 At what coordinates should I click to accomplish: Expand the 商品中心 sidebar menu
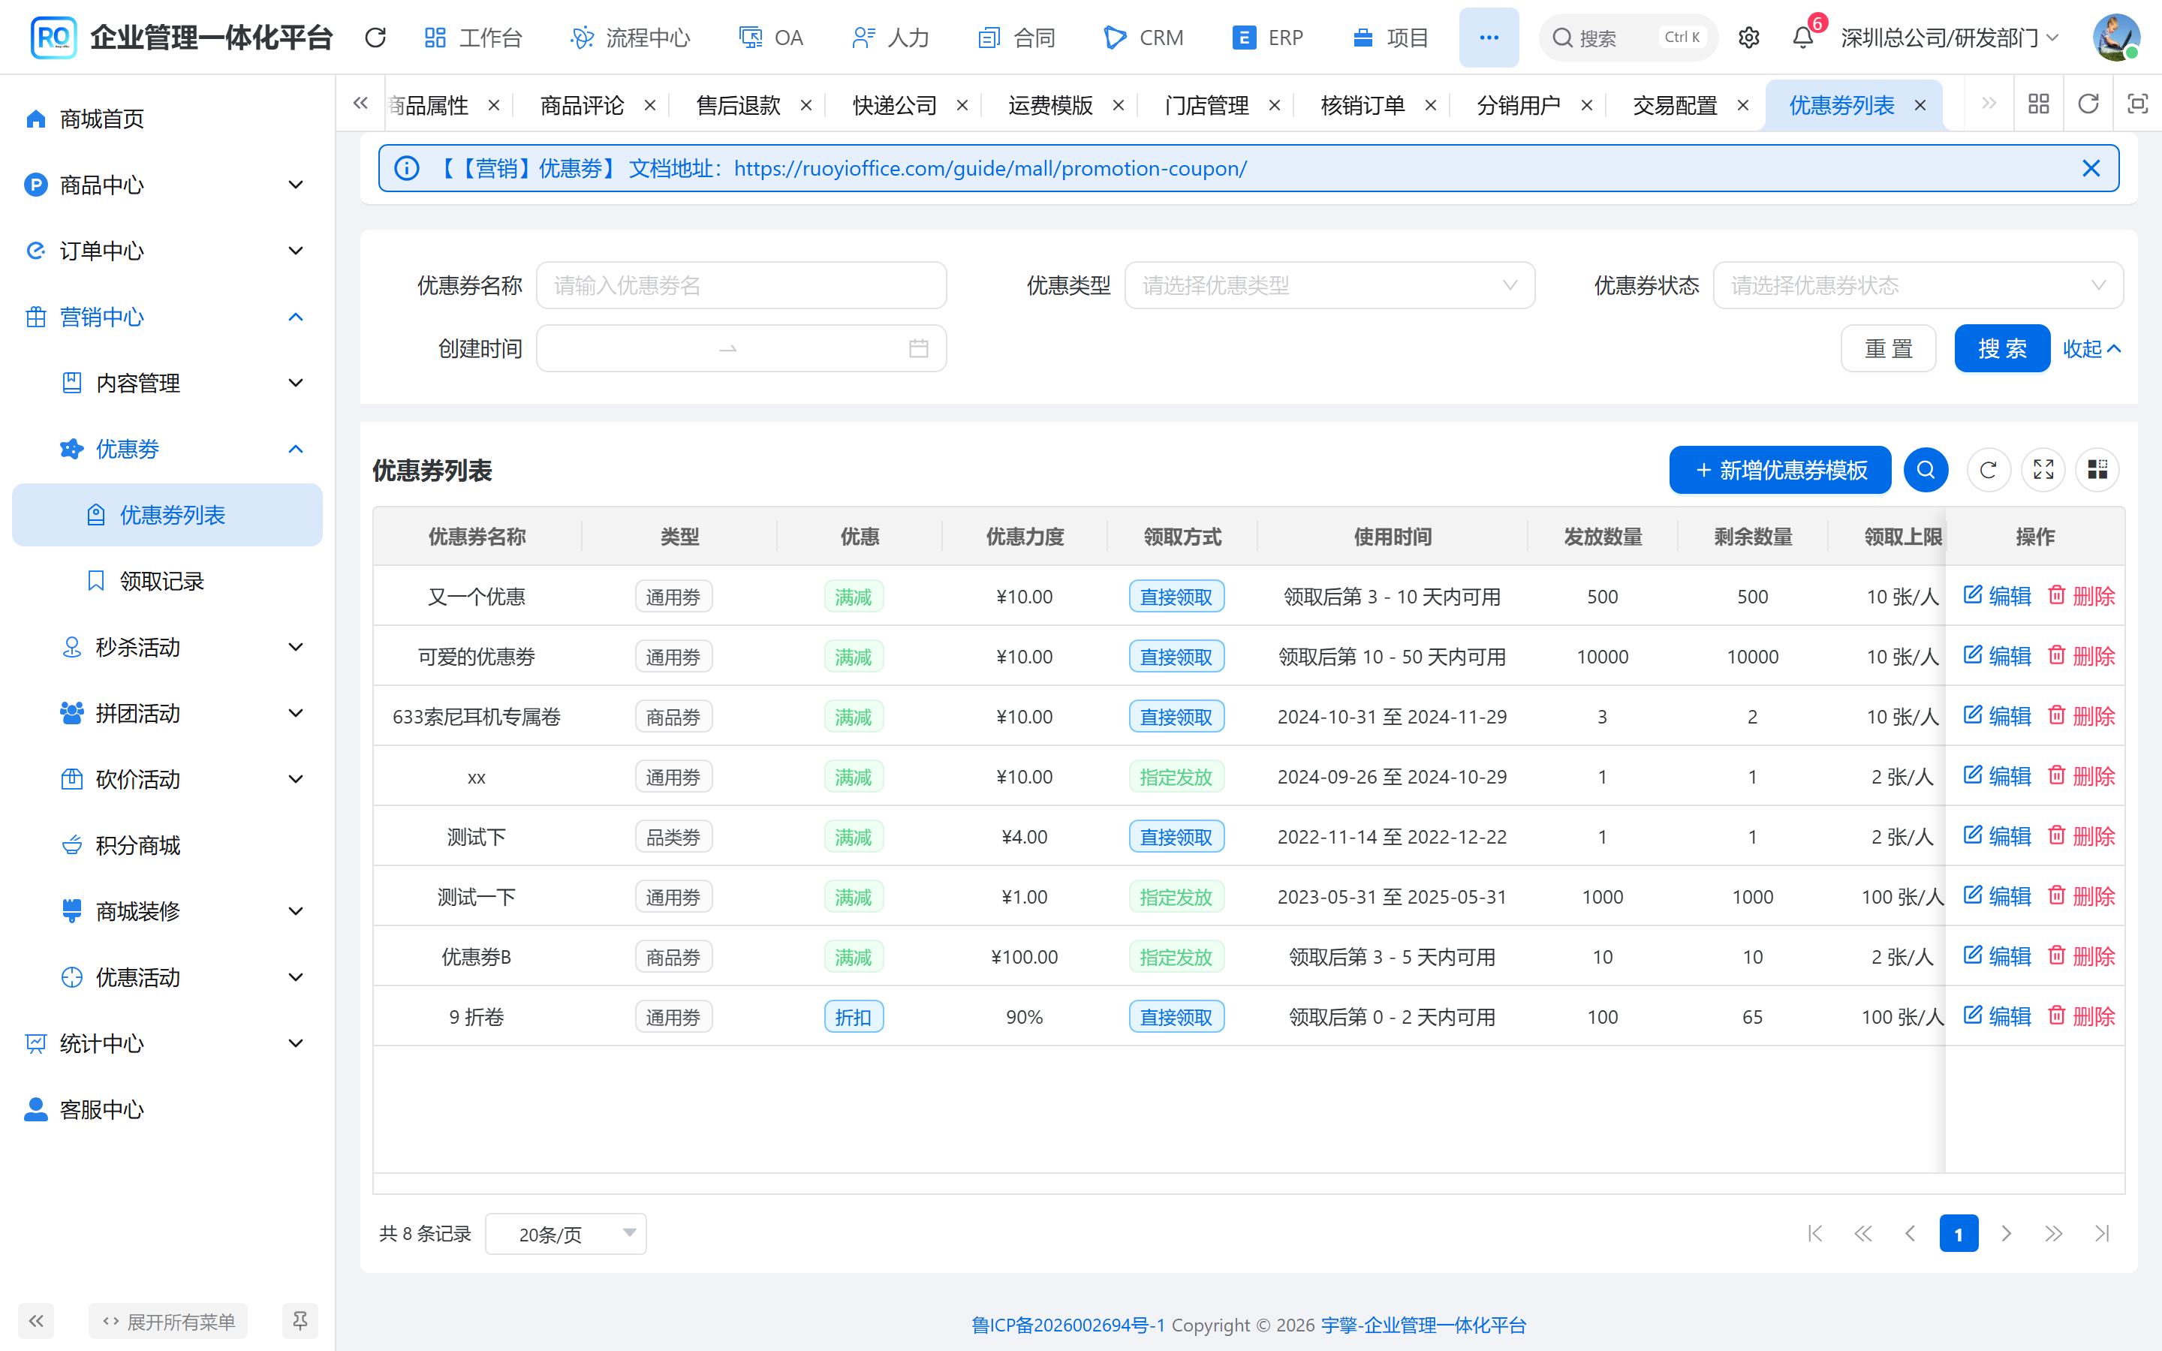tap(167, 185)
